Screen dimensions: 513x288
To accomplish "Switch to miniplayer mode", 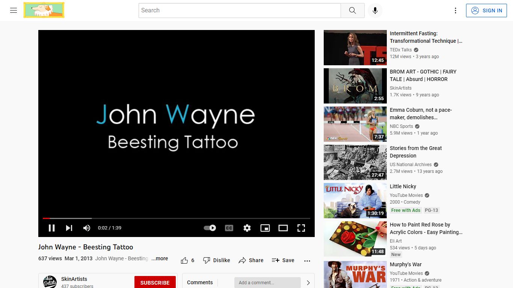I will (x=265, y=228).
